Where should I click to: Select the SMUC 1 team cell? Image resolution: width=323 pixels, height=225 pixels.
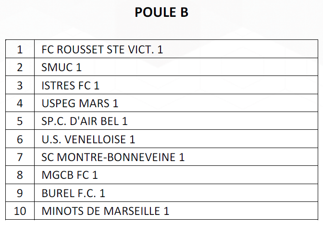176,67
